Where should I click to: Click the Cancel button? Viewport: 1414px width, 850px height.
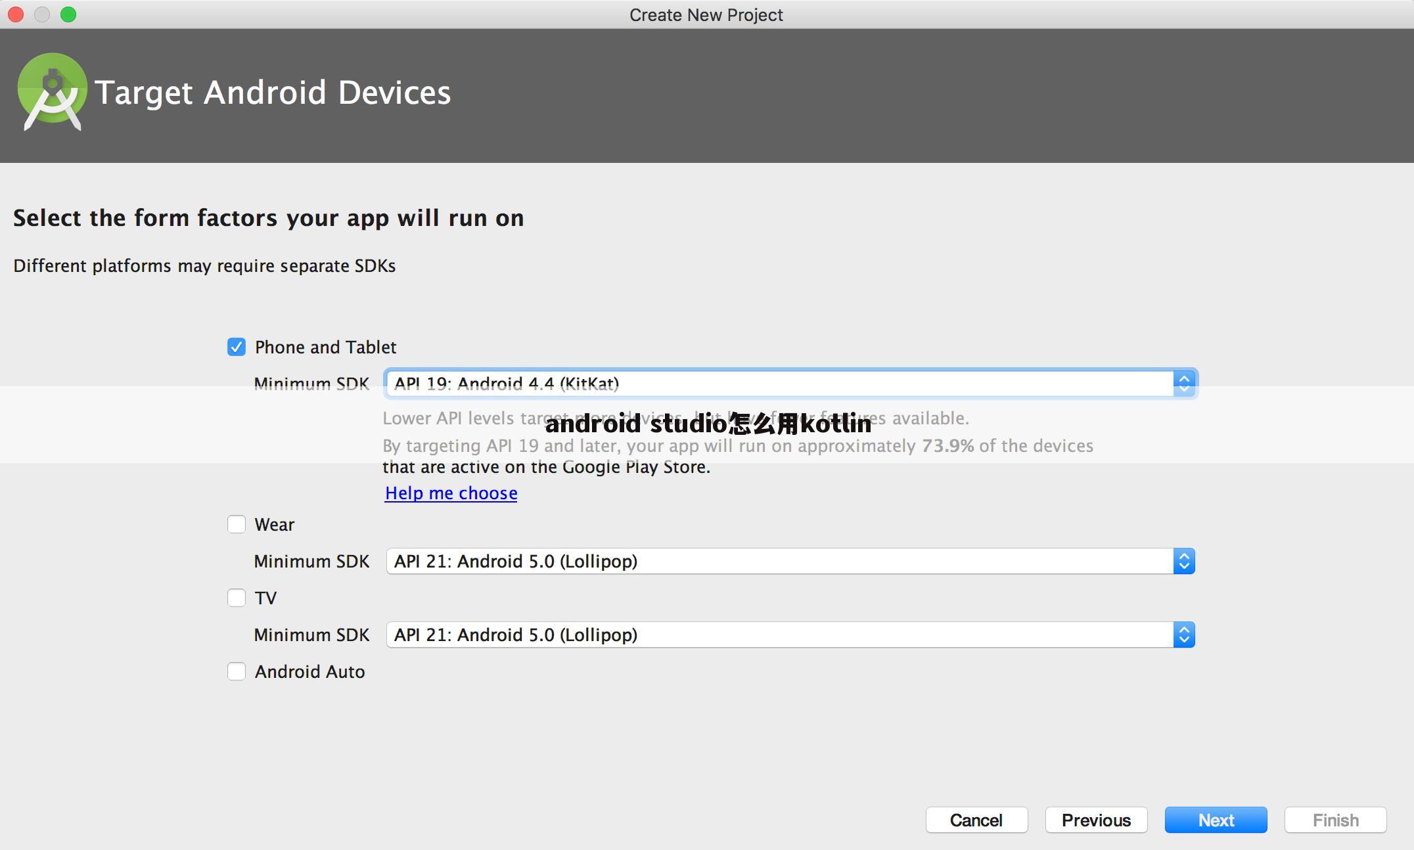976,820
